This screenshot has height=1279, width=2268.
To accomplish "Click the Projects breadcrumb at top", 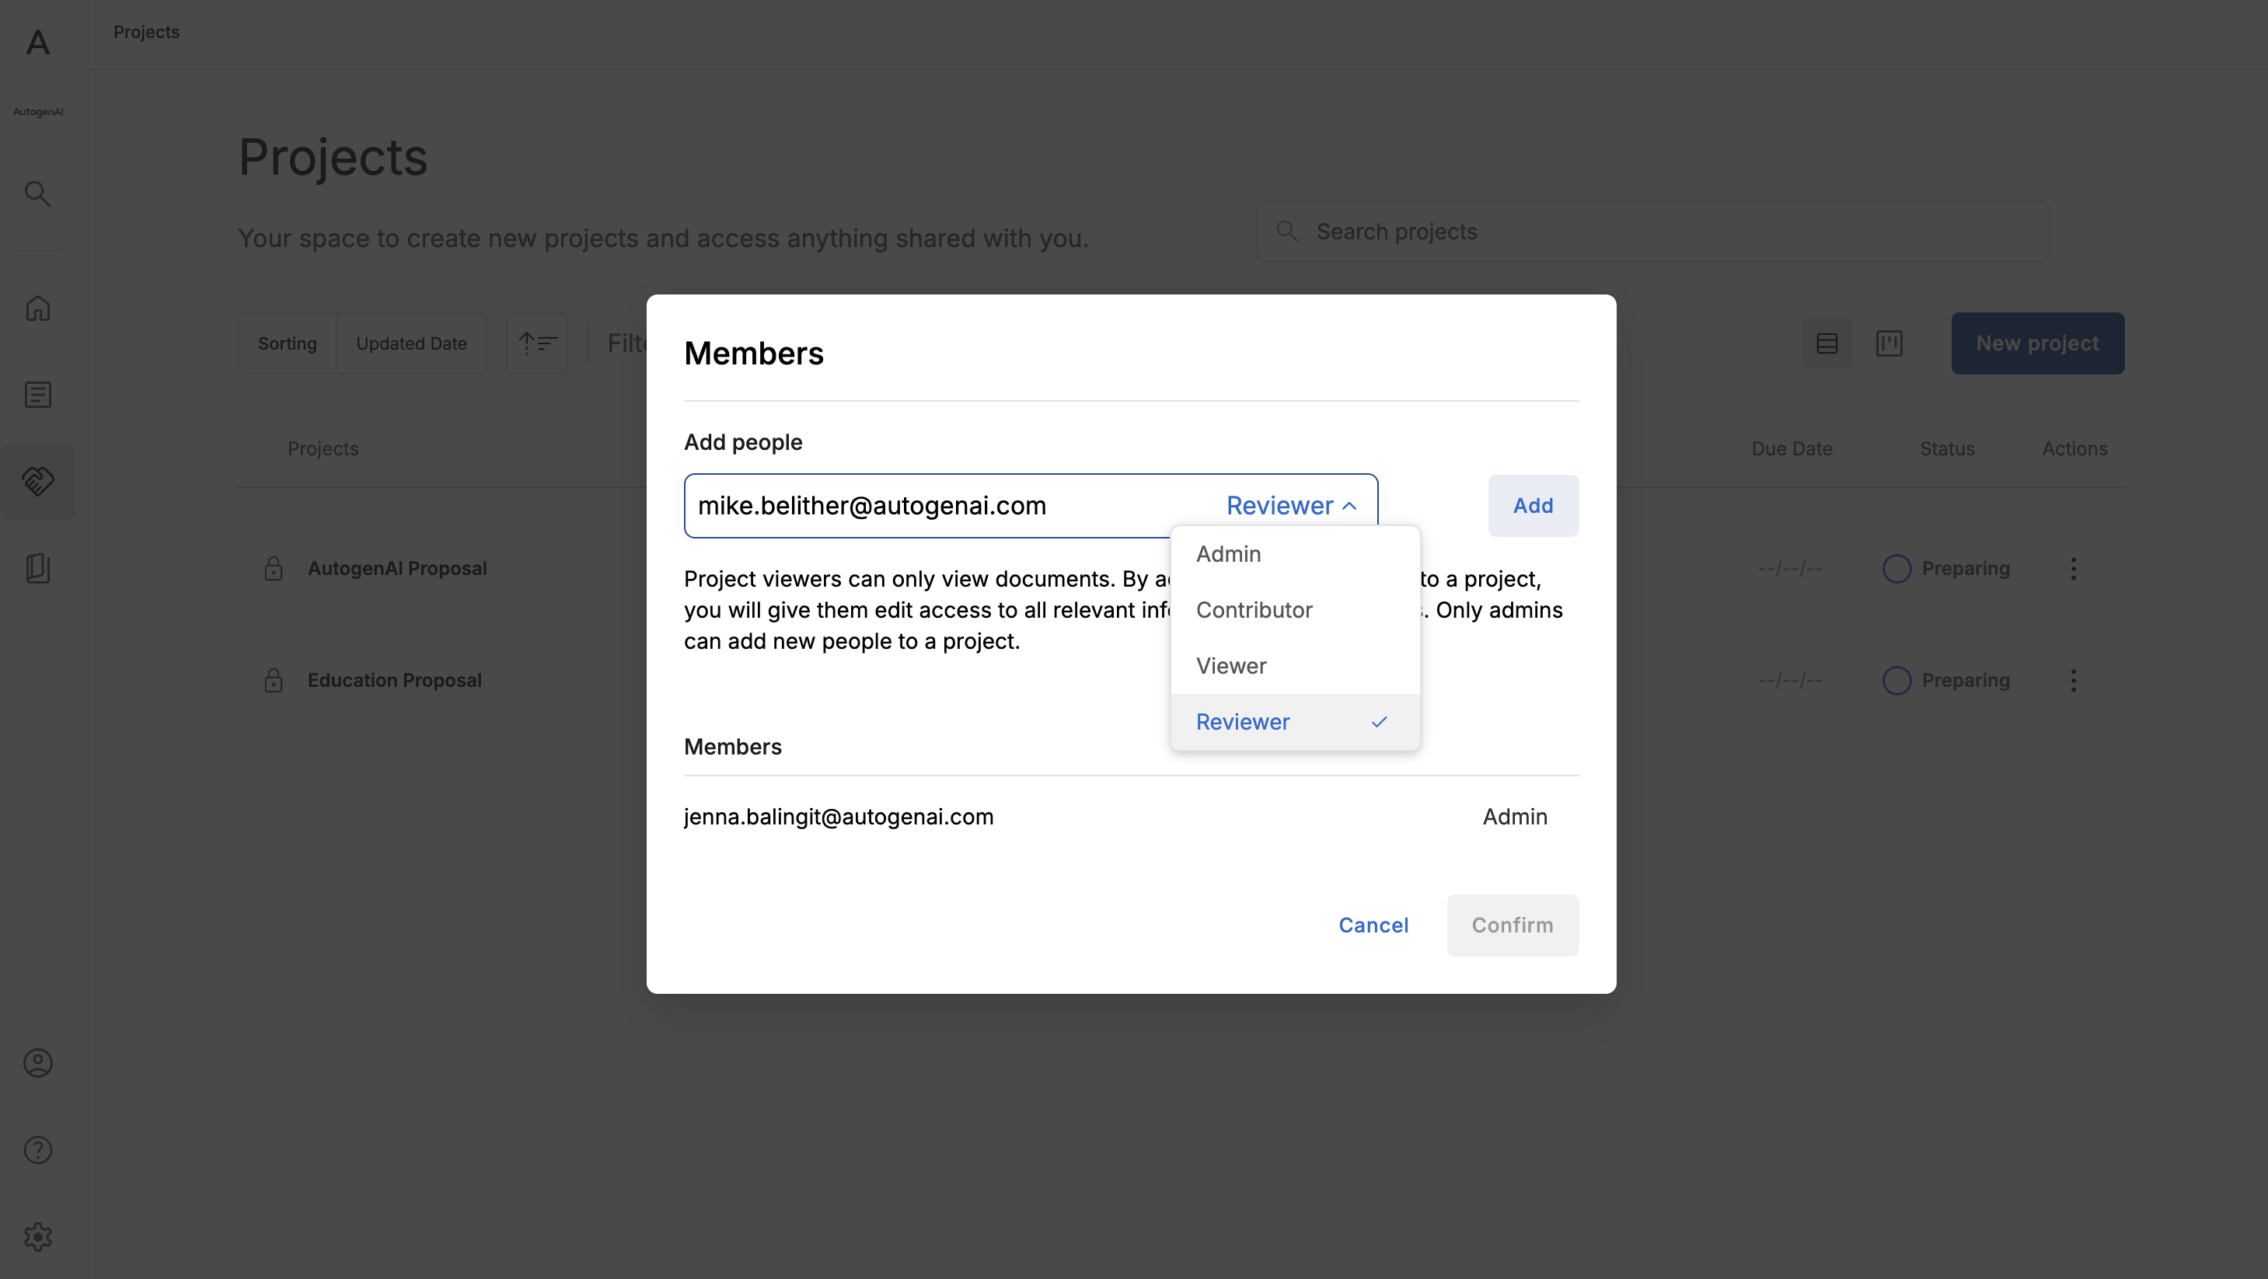I will pos(146,32).
